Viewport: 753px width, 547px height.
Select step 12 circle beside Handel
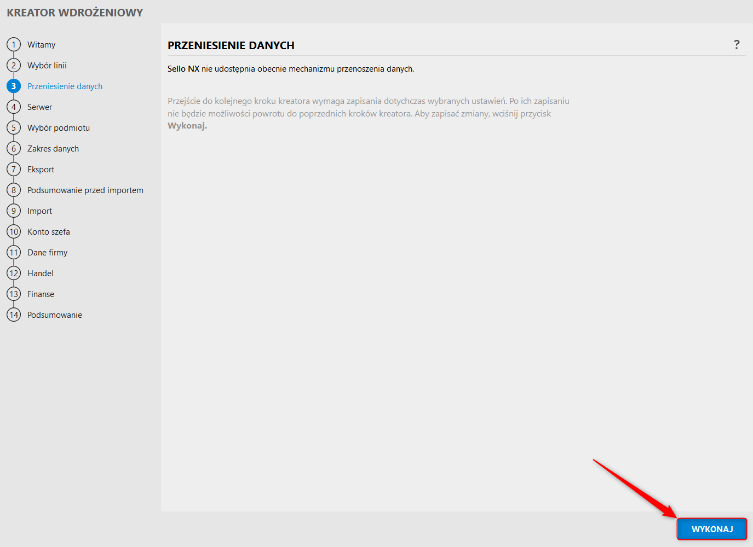click(x=14, y=273)
